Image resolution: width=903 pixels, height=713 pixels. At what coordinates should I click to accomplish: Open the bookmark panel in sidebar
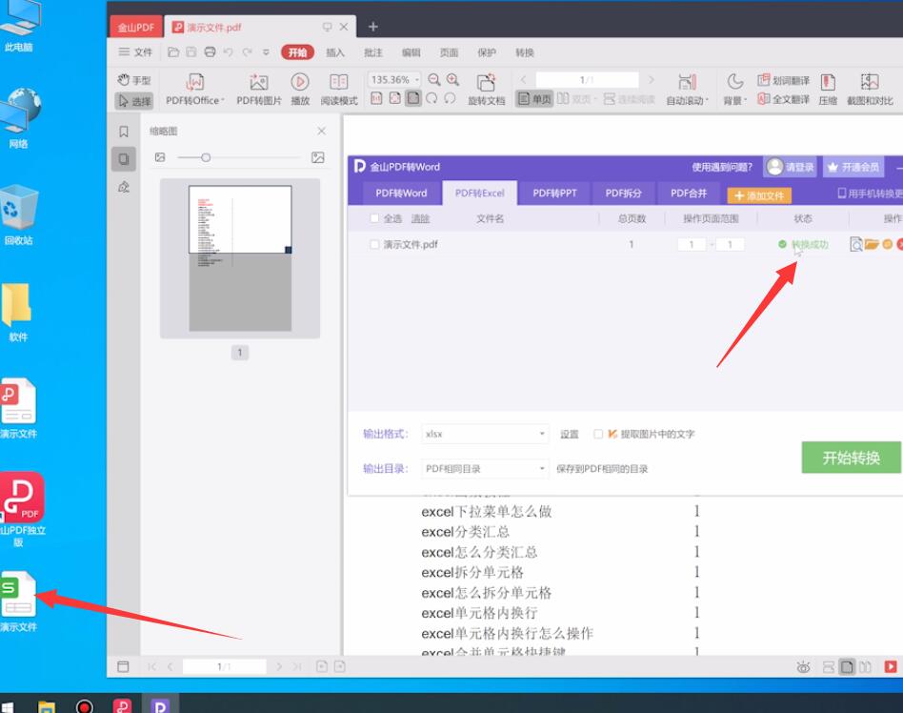coord(124,132)
